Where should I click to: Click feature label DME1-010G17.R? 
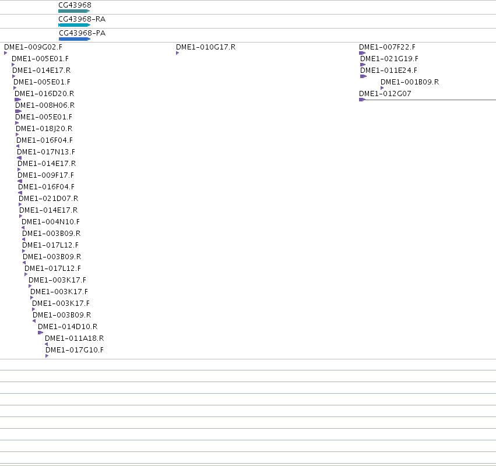[x=206, y=47]
